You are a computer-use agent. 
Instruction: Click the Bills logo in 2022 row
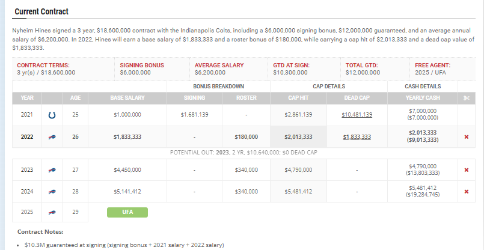[52, 137]
